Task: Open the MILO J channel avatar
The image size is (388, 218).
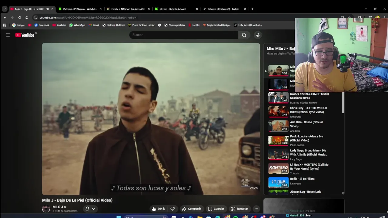Action: click(x=46, y=209)
